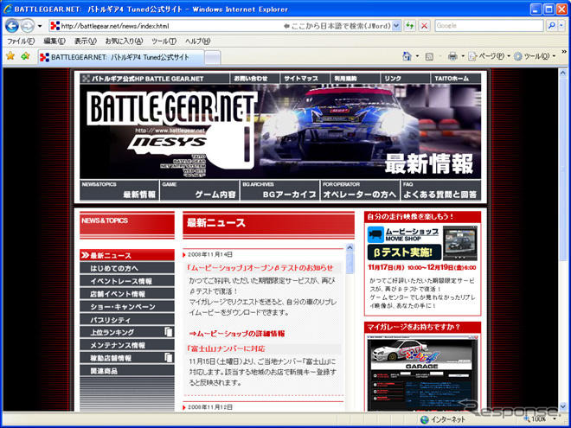Select メンテナンス情報 in the sidebar
This screenshot has width=571, height=428.
click(x=126, y=345)
